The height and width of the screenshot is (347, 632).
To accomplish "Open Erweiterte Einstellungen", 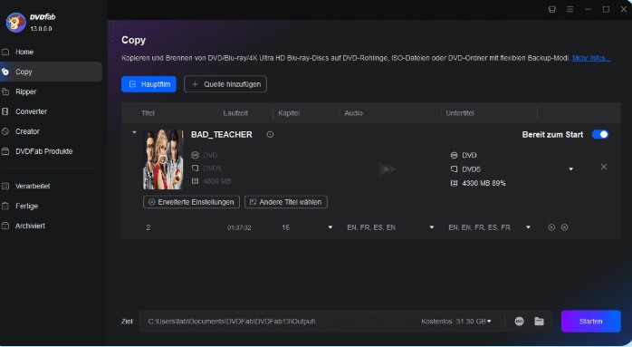I will 191,202.
